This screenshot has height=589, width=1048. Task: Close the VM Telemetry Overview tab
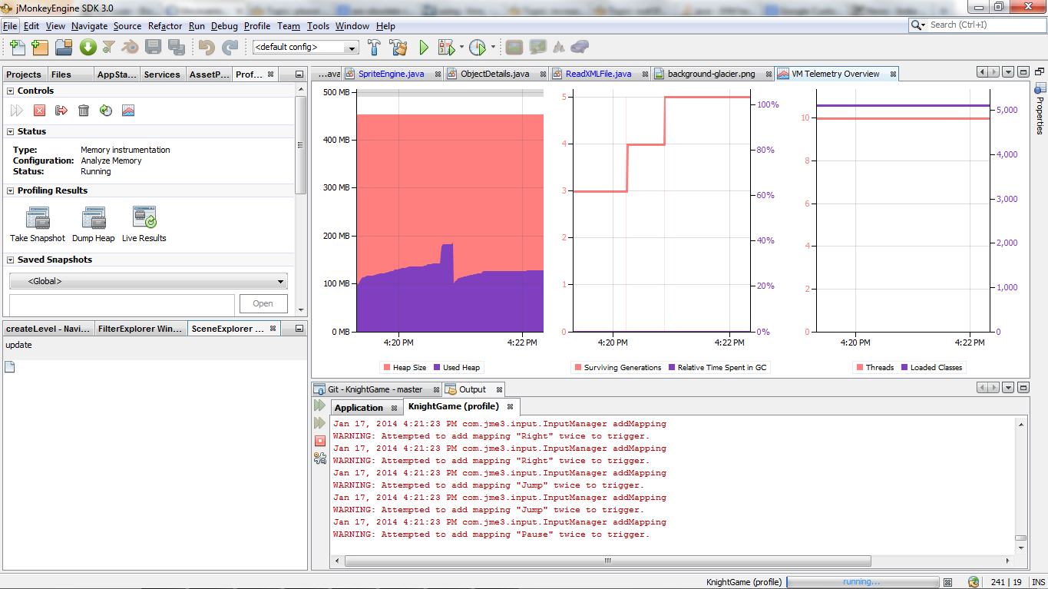pos(892,74)
